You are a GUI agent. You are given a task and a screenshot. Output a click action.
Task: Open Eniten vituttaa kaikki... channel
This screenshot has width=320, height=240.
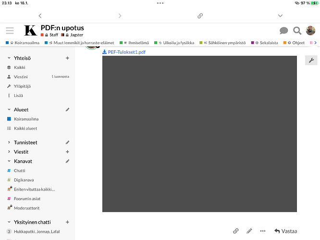point(34,190)
